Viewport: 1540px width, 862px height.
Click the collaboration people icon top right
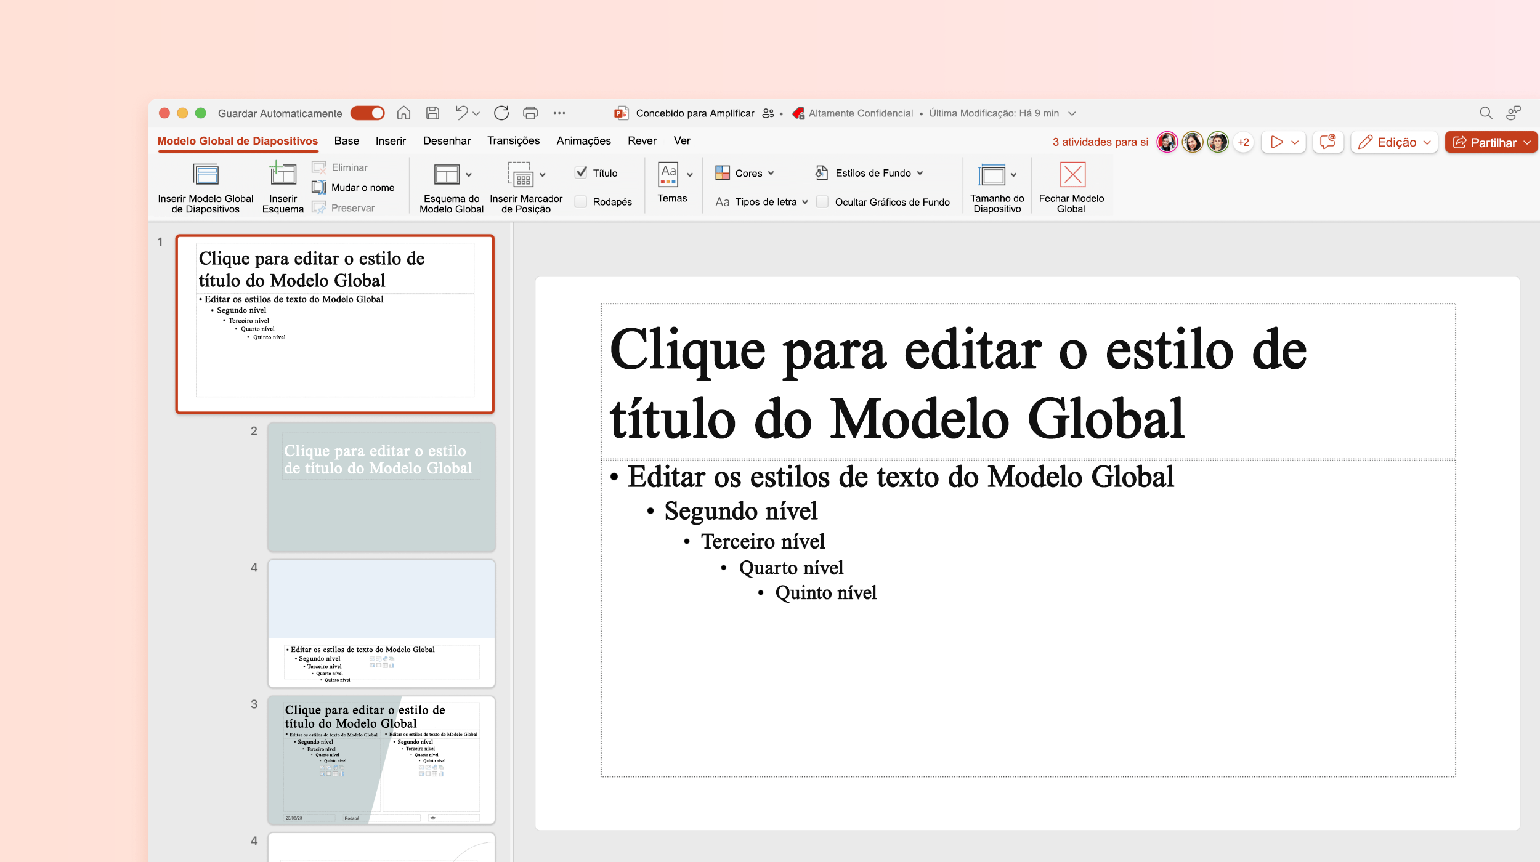click(1514, 113)
